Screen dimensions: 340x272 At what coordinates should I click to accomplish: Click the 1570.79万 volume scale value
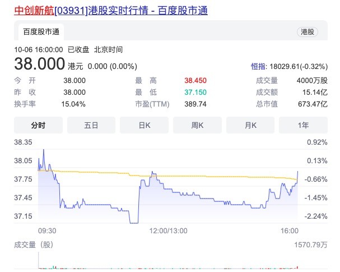[x=311, y=245]
